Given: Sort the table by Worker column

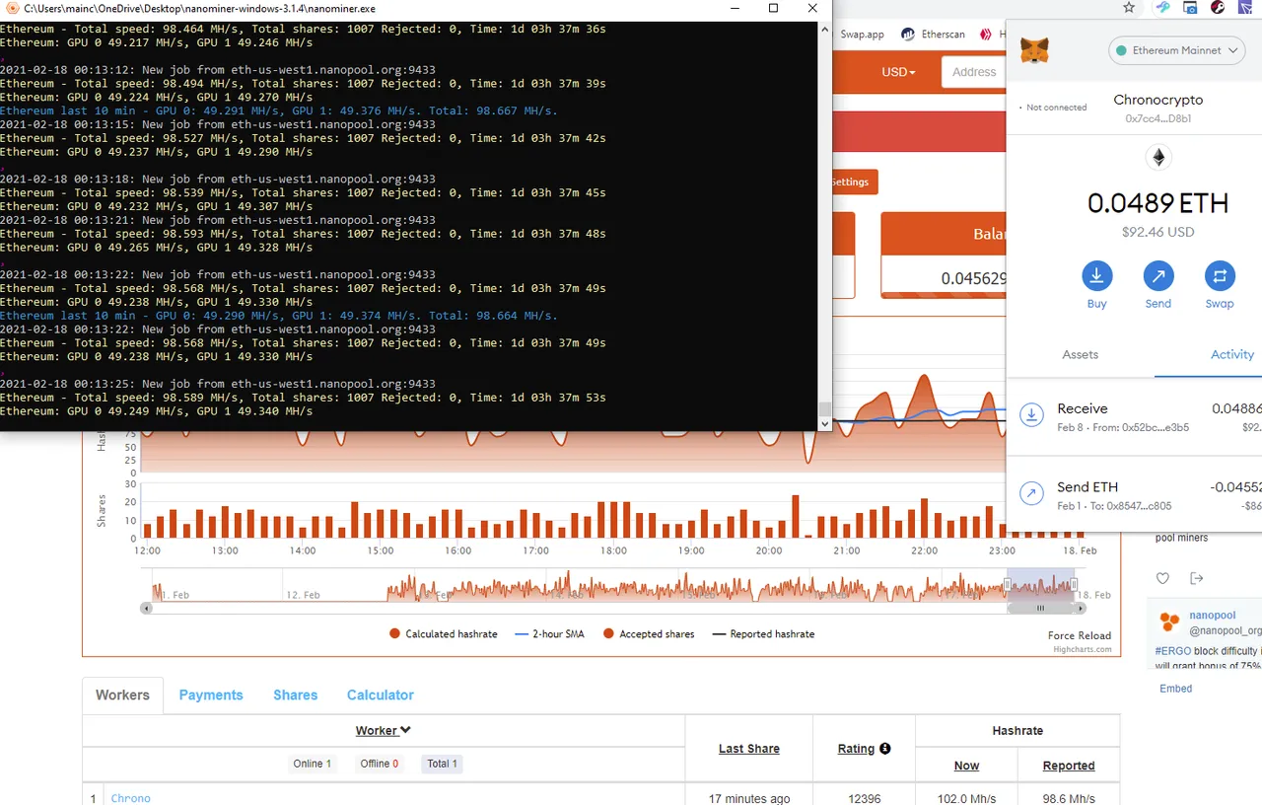Looking at the screenshot, I should (x=384, y=731).
